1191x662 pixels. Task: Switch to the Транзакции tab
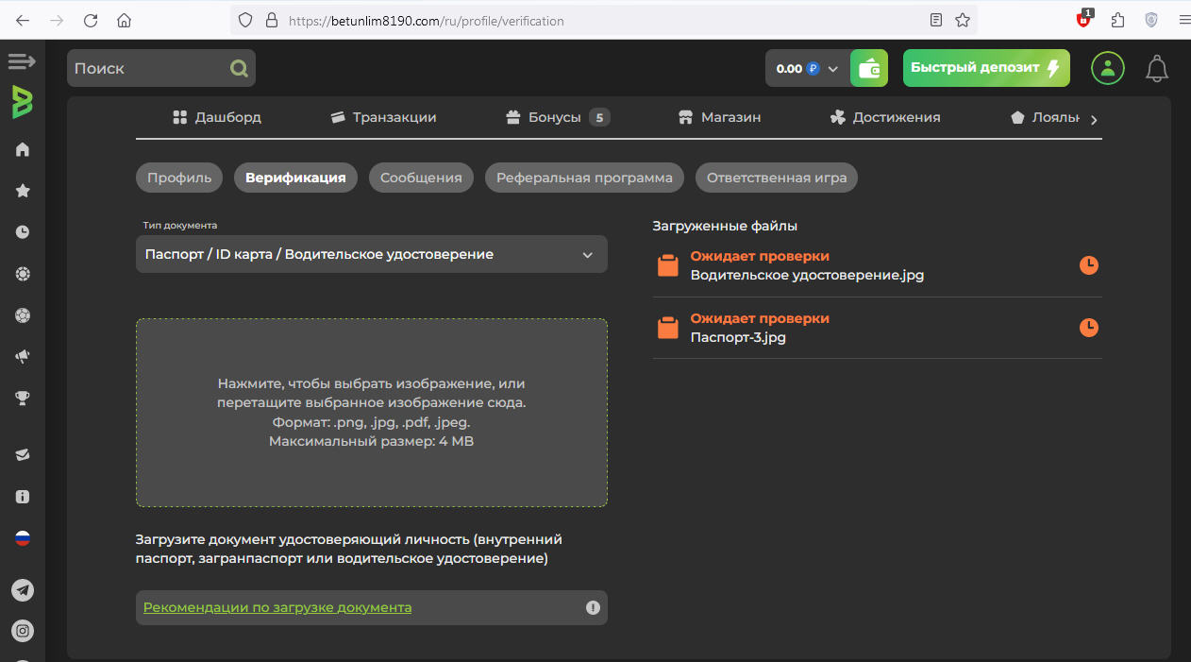click(383, 118)
